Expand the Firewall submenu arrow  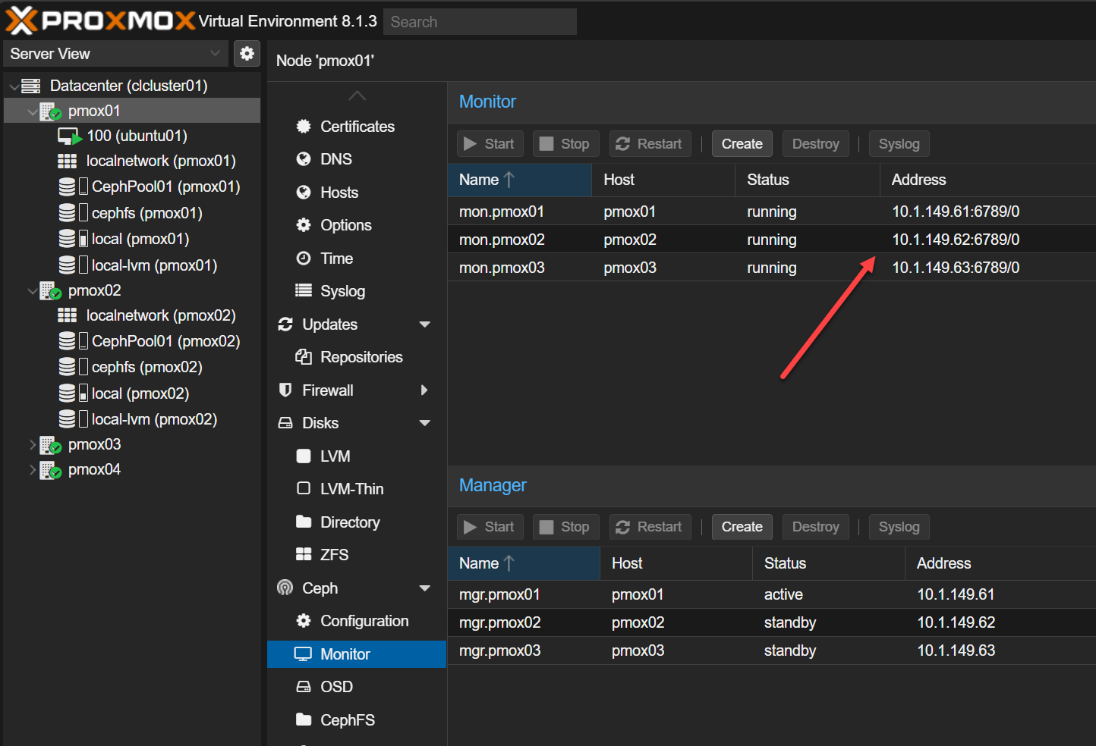[424, 390]
